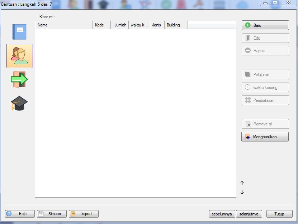Minimize the wizard window
Screen dimensions: 298x224
click(265, 3)
